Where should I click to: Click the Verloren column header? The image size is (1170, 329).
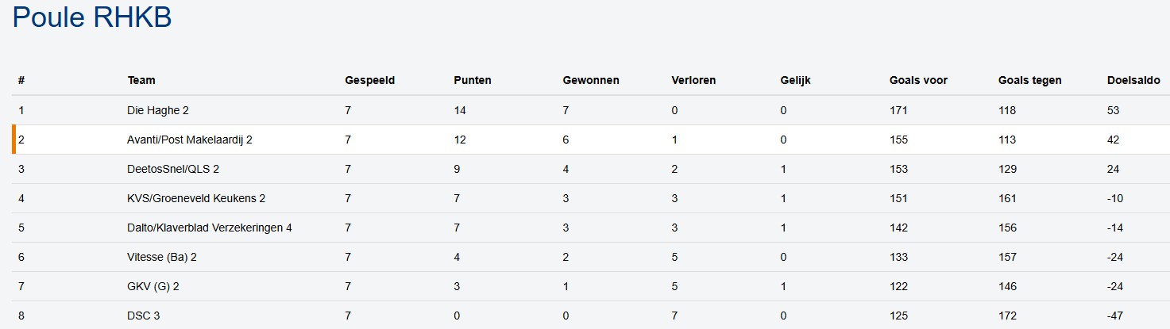[693, 80]
